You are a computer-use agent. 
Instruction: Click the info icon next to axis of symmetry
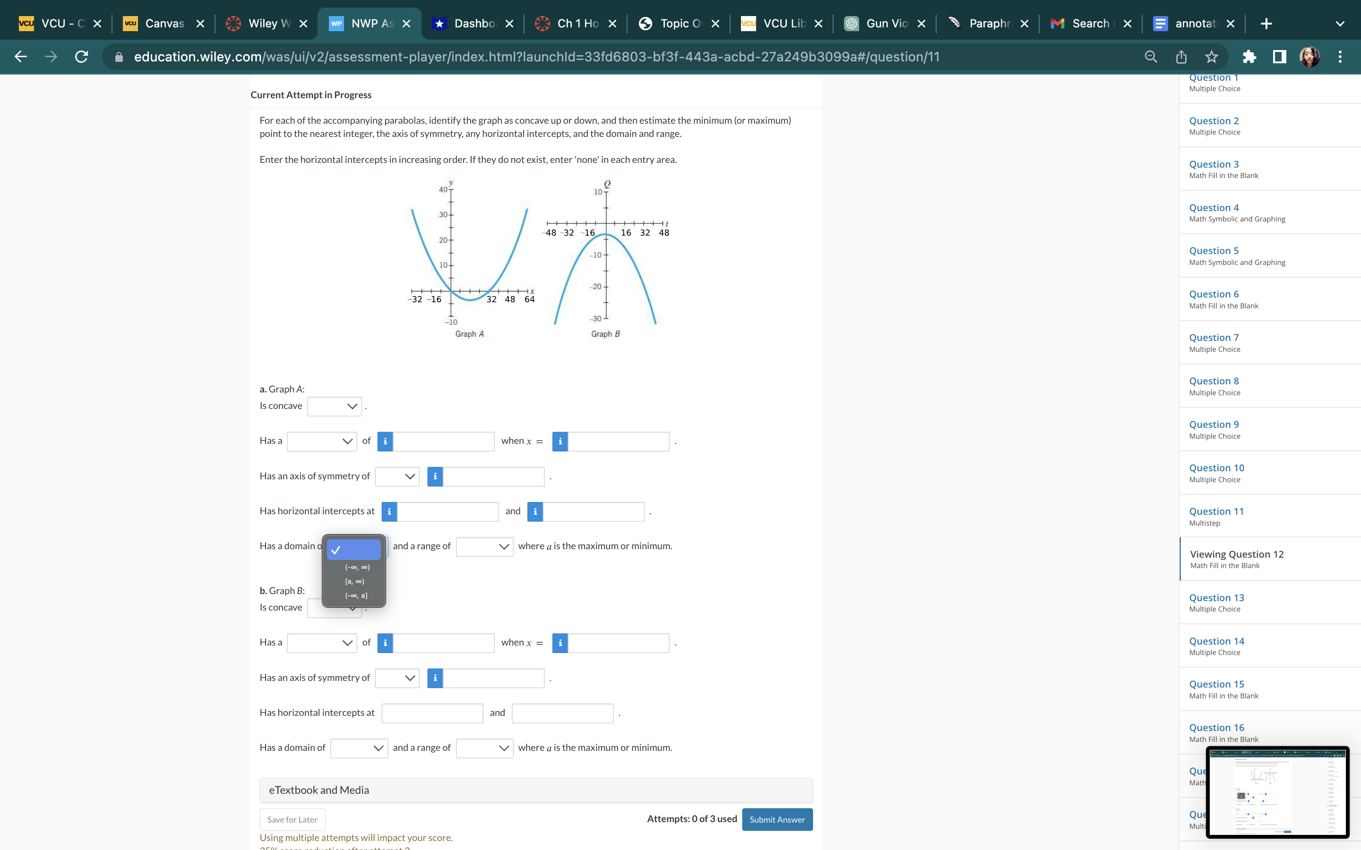[435, 476]
